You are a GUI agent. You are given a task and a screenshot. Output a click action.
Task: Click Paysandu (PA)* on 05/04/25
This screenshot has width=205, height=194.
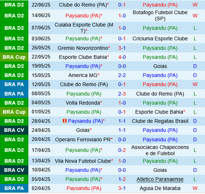point(84,179)
